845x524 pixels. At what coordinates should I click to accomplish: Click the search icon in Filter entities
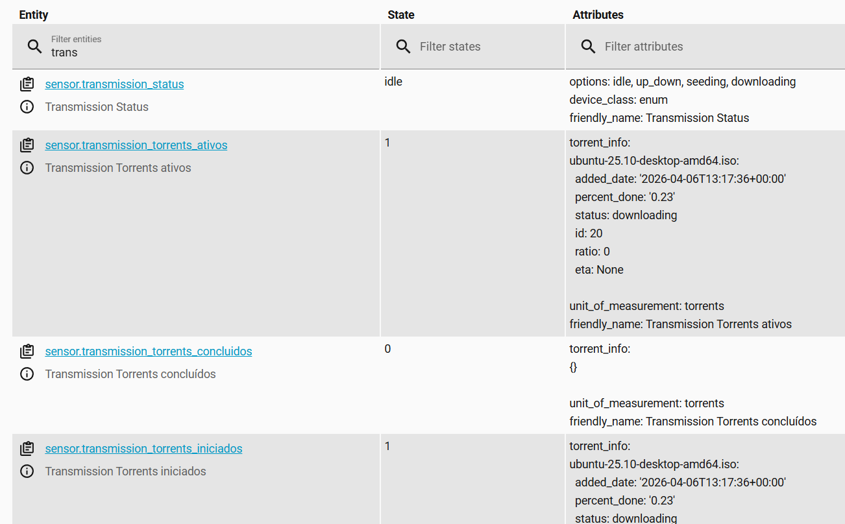34,46
